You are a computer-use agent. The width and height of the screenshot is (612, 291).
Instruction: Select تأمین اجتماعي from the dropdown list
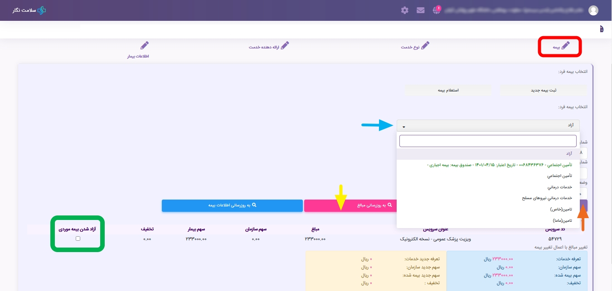pyautogui.click(x=559, y=176)
